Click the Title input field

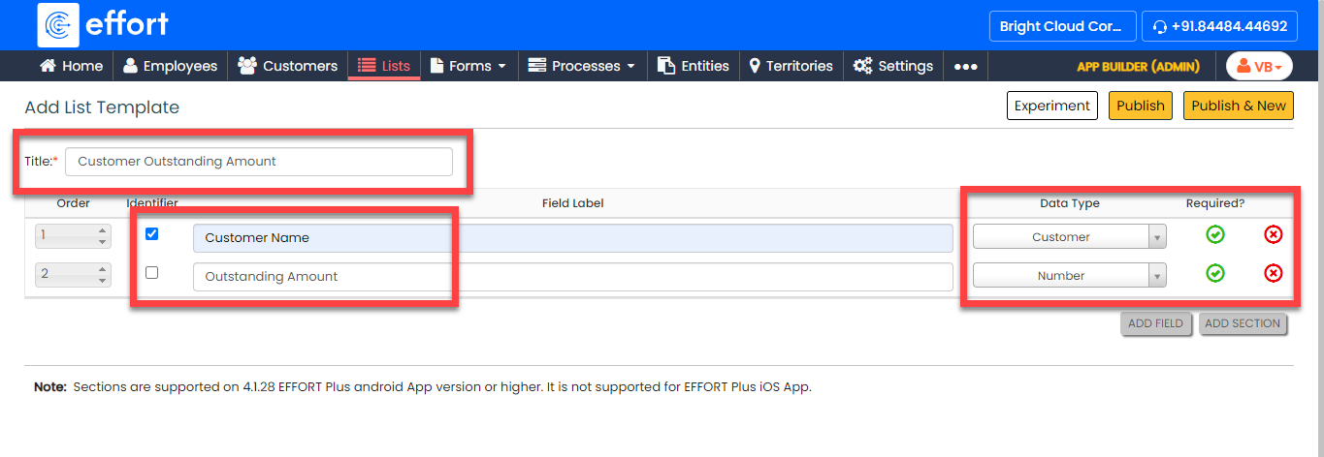pyautogui.click(x=258, y=162)
